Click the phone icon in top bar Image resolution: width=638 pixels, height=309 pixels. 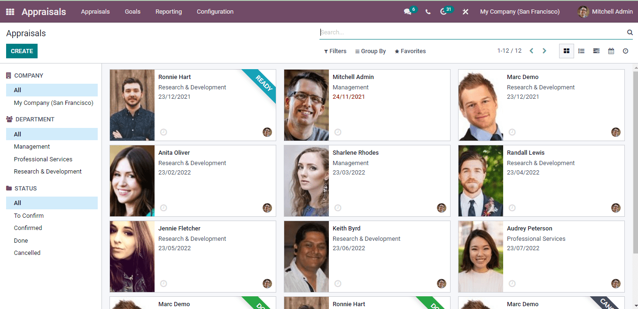[x=428, y=12]
